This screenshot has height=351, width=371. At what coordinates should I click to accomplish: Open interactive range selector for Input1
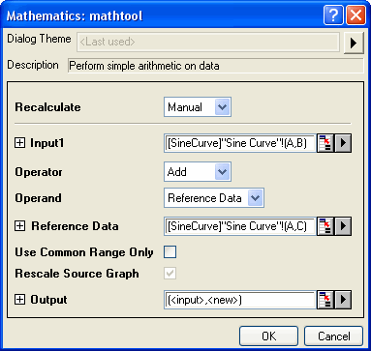[x=325, y=143]
